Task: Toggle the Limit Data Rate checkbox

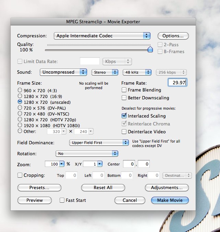Action: click(x=20, y=61)
